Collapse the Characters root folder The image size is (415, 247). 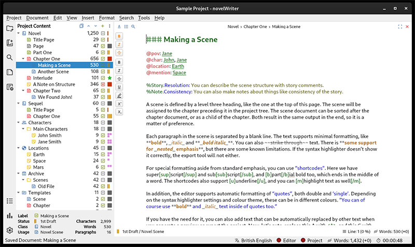[19, 122]
